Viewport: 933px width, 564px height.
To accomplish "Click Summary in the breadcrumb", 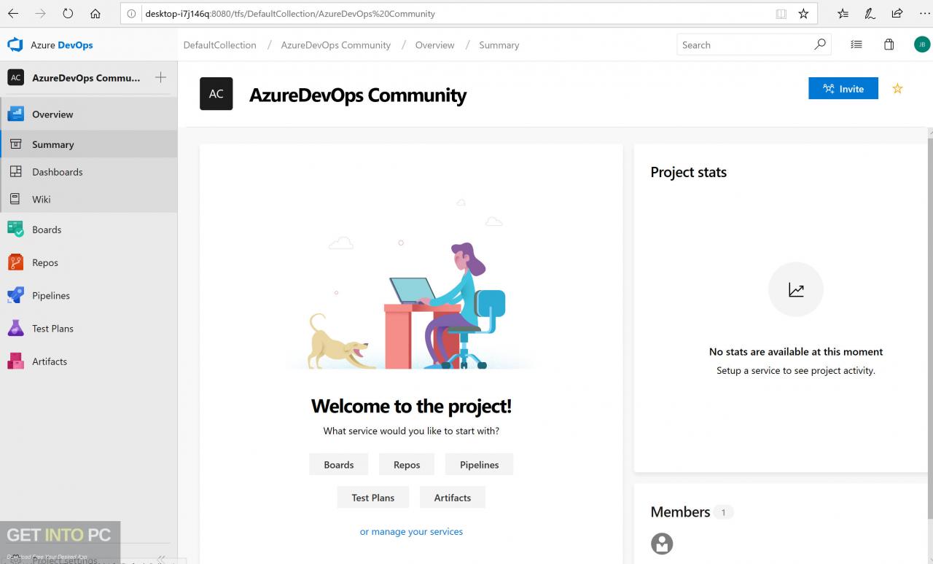I will coord(499,45).
